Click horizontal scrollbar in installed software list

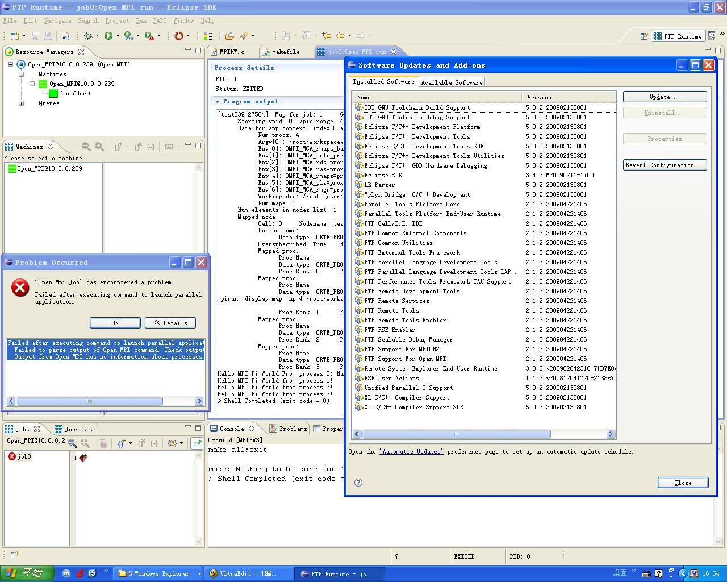click(x=456, y=434)
